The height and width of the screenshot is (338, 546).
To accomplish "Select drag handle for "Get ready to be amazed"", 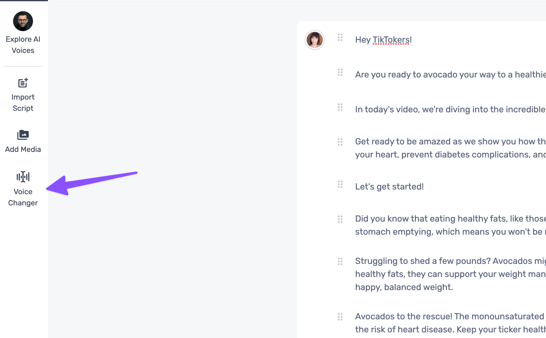I will [340, 142].
